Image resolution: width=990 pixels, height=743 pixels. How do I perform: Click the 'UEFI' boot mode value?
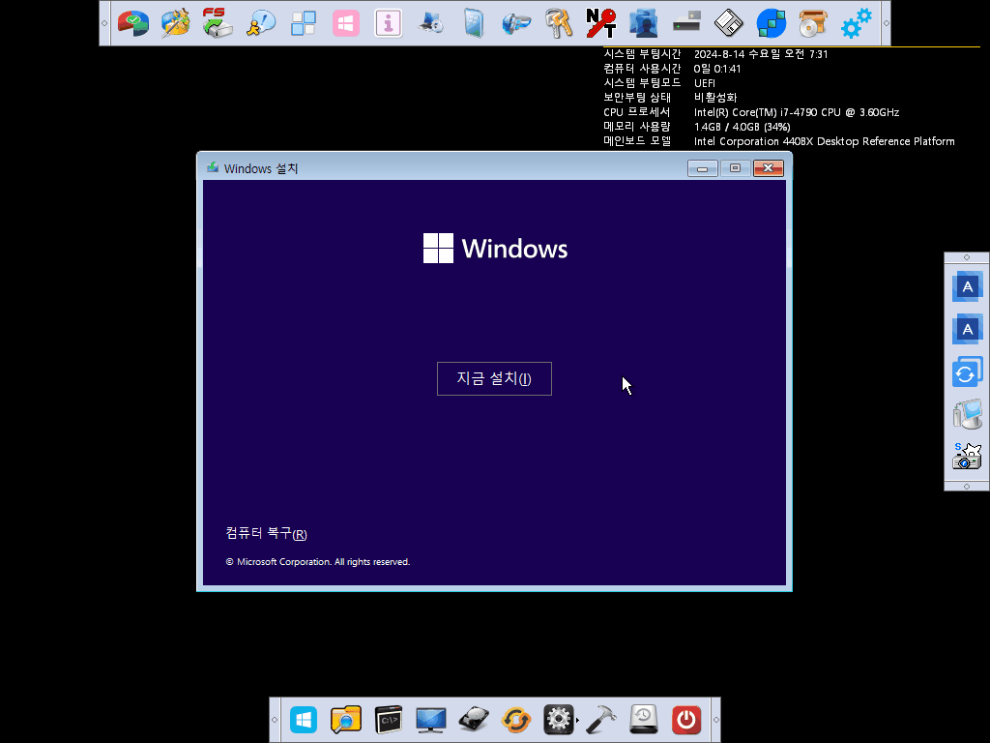(x=705, y=83)
